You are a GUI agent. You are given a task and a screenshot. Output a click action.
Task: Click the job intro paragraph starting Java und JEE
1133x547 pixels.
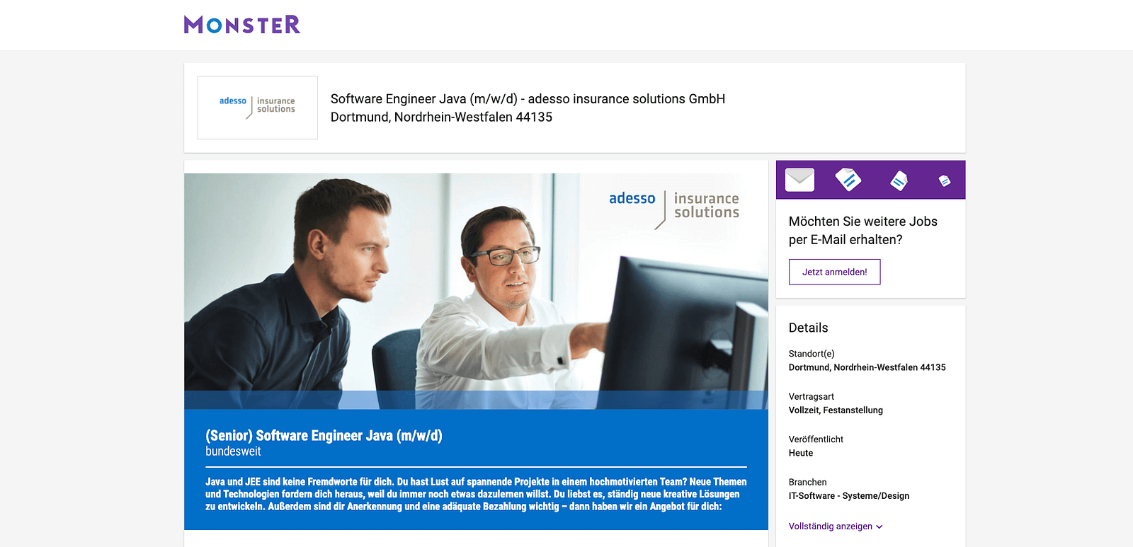coord(476,494)
